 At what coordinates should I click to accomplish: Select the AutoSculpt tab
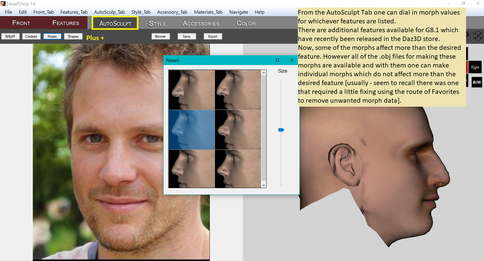tap(115, 23)
